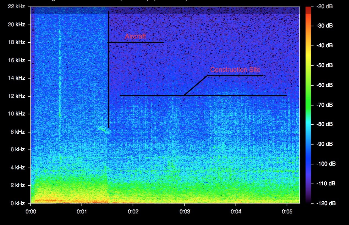Click the -40 dB scale label
349x225 pixels.
pyautogui.click(x=325, y=46)
